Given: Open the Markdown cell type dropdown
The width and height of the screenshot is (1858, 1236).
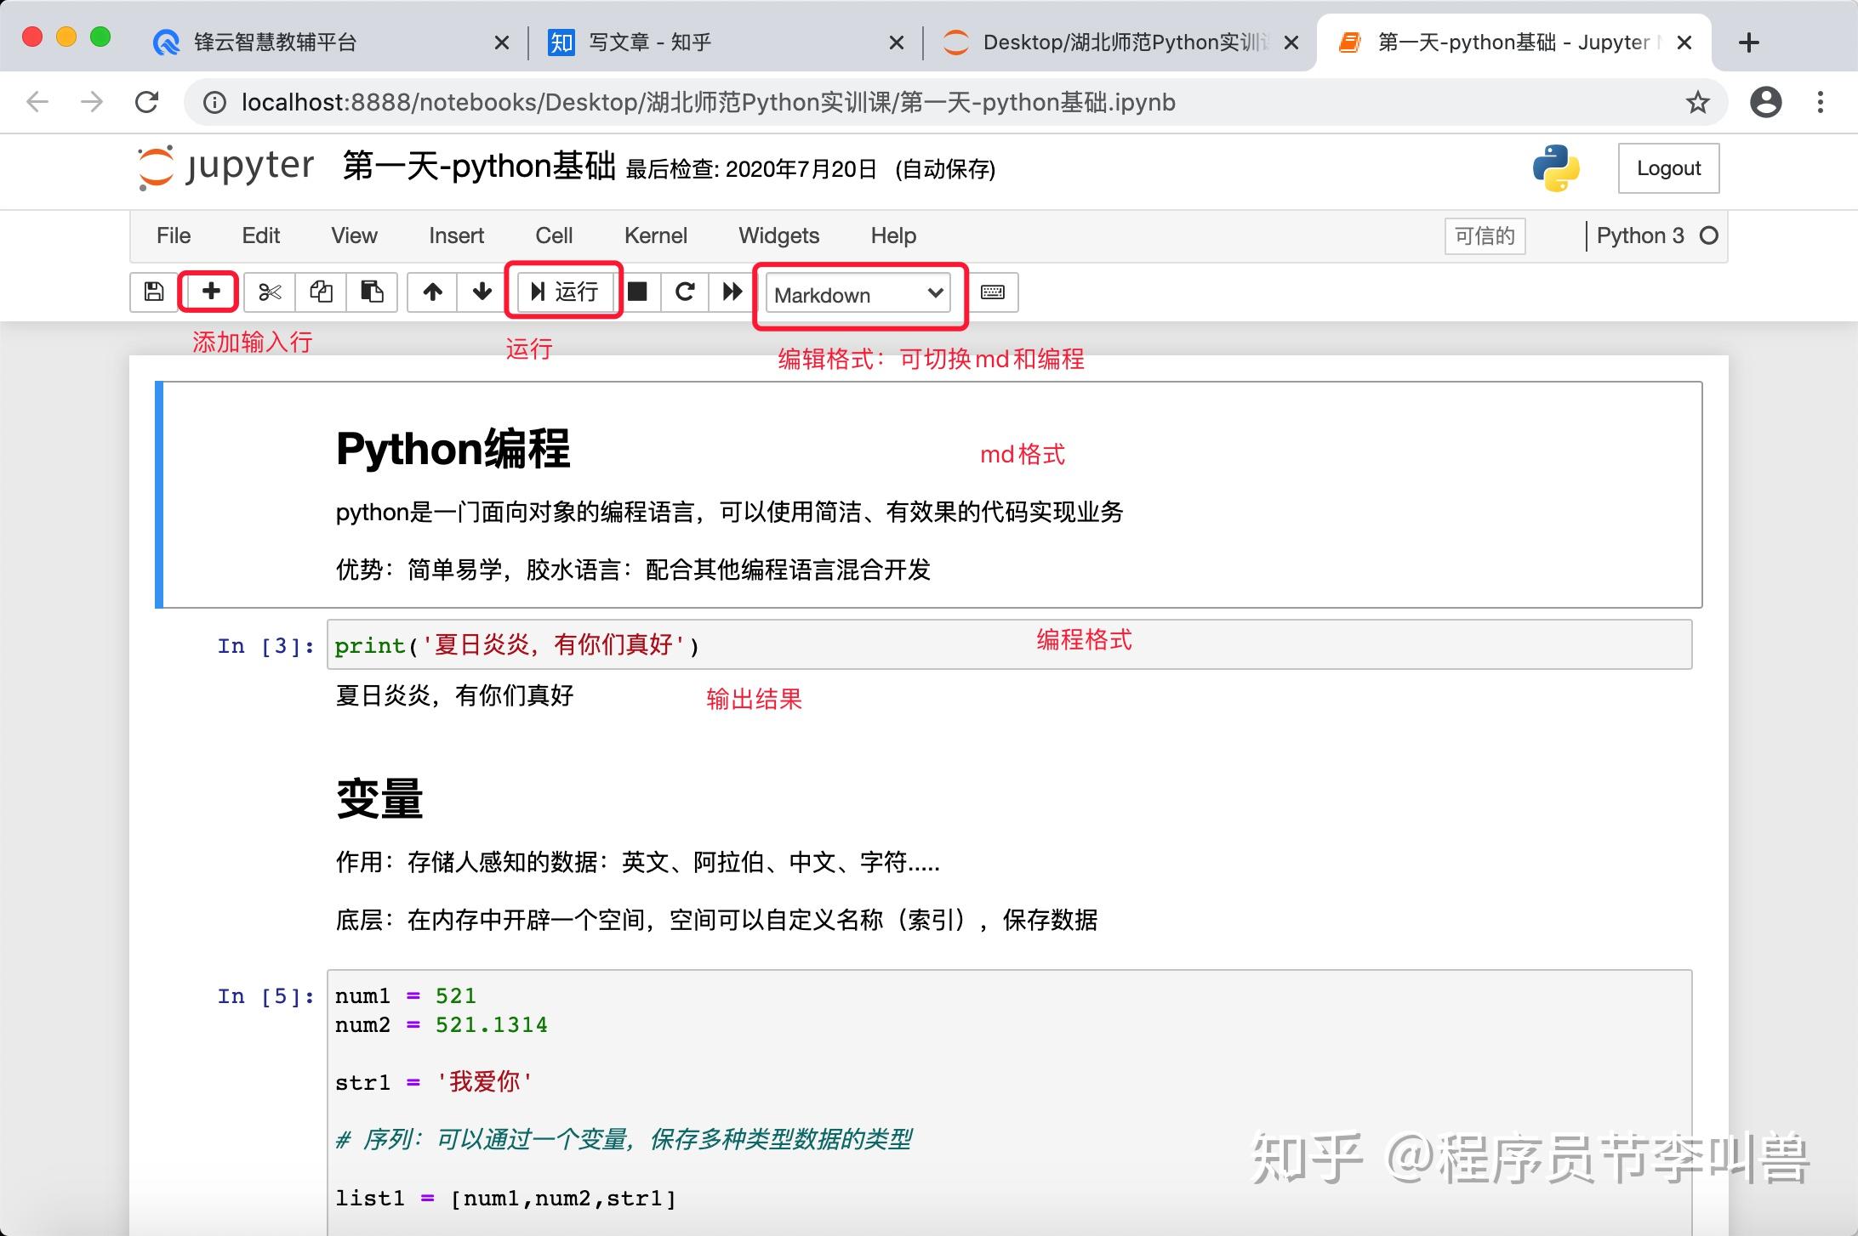Looking at the screenshot, I should (857, 294).
